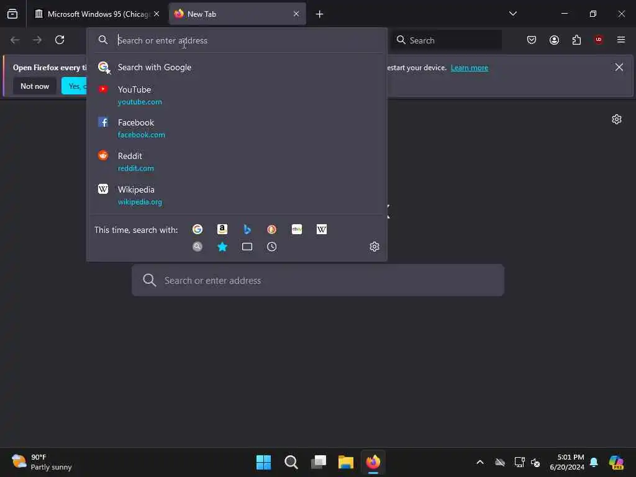Viewport: 636px width, 477px height.
Task: Reload the current page
Action: 60,40
